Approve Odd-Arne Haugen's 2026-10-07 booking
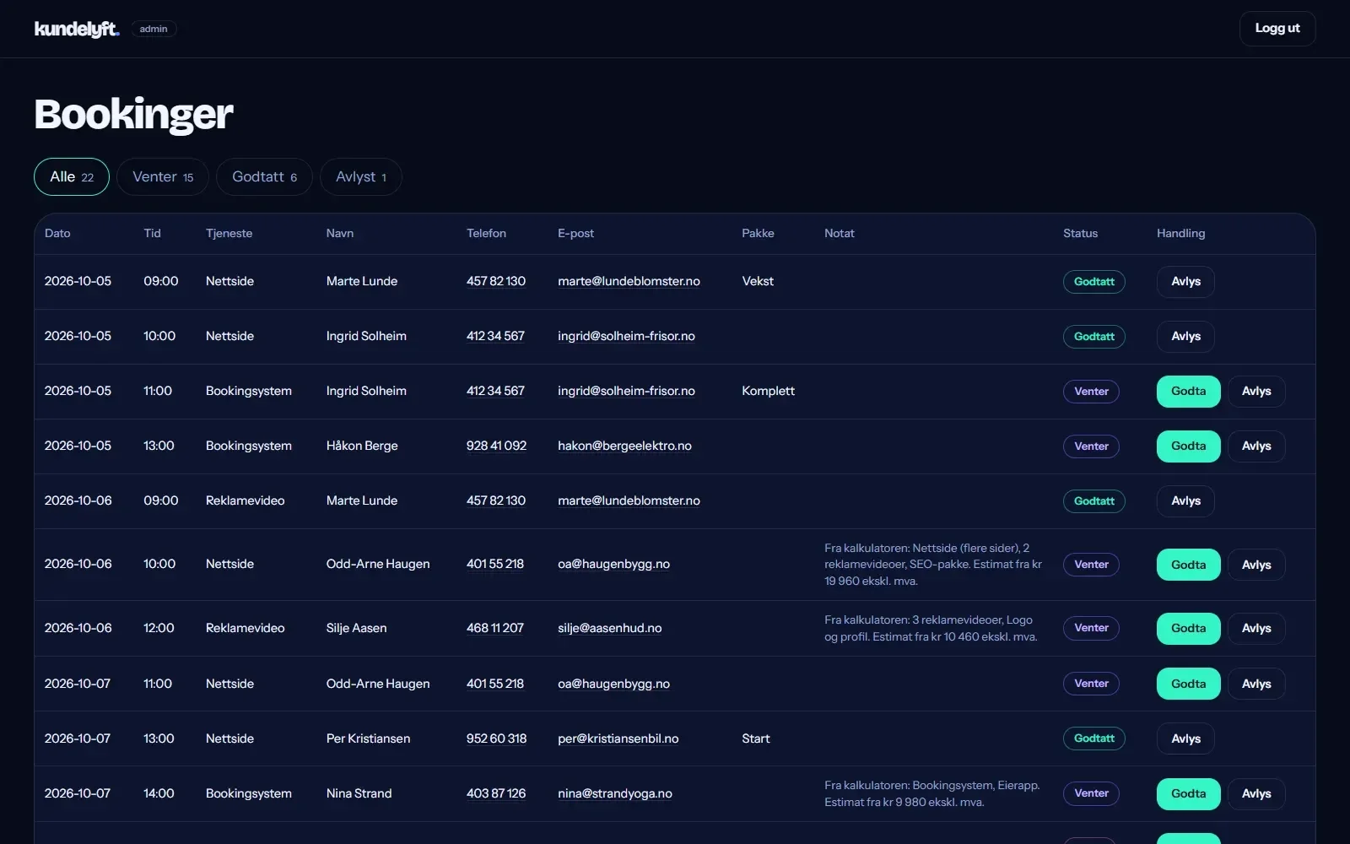Screen dimensions: 1350x844 1188,684
